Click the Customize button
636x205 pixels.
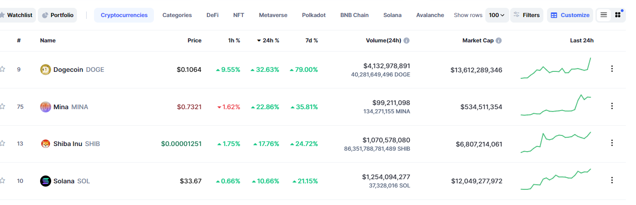(x=570, y=15)
